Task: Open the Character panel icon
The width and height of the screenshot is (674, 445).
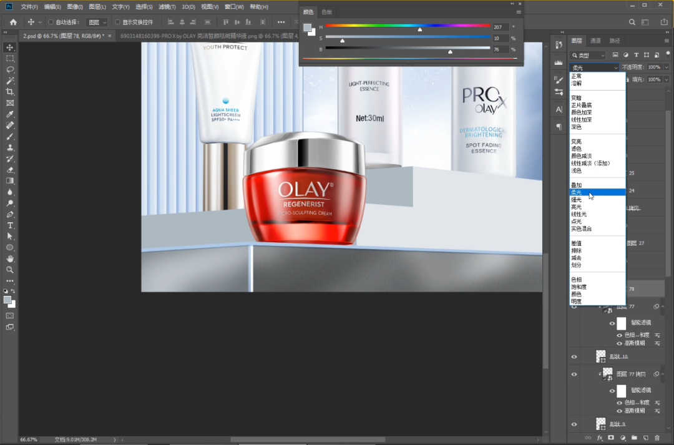Action: (x=559, y=110)
